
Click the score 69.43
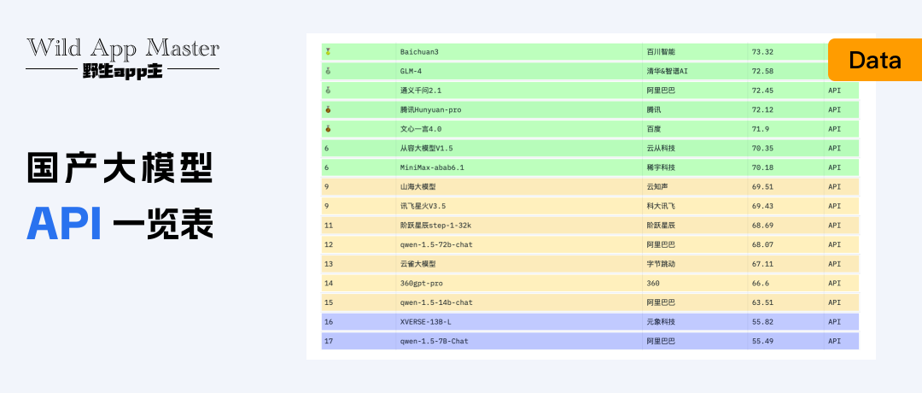[762, 206]
